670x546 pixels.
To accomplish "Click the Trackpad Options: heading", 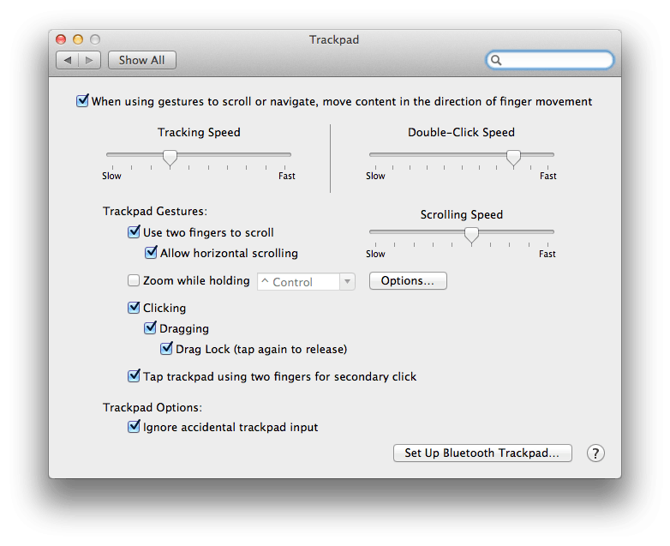I will pyautogui.click(x=153, y=407).
